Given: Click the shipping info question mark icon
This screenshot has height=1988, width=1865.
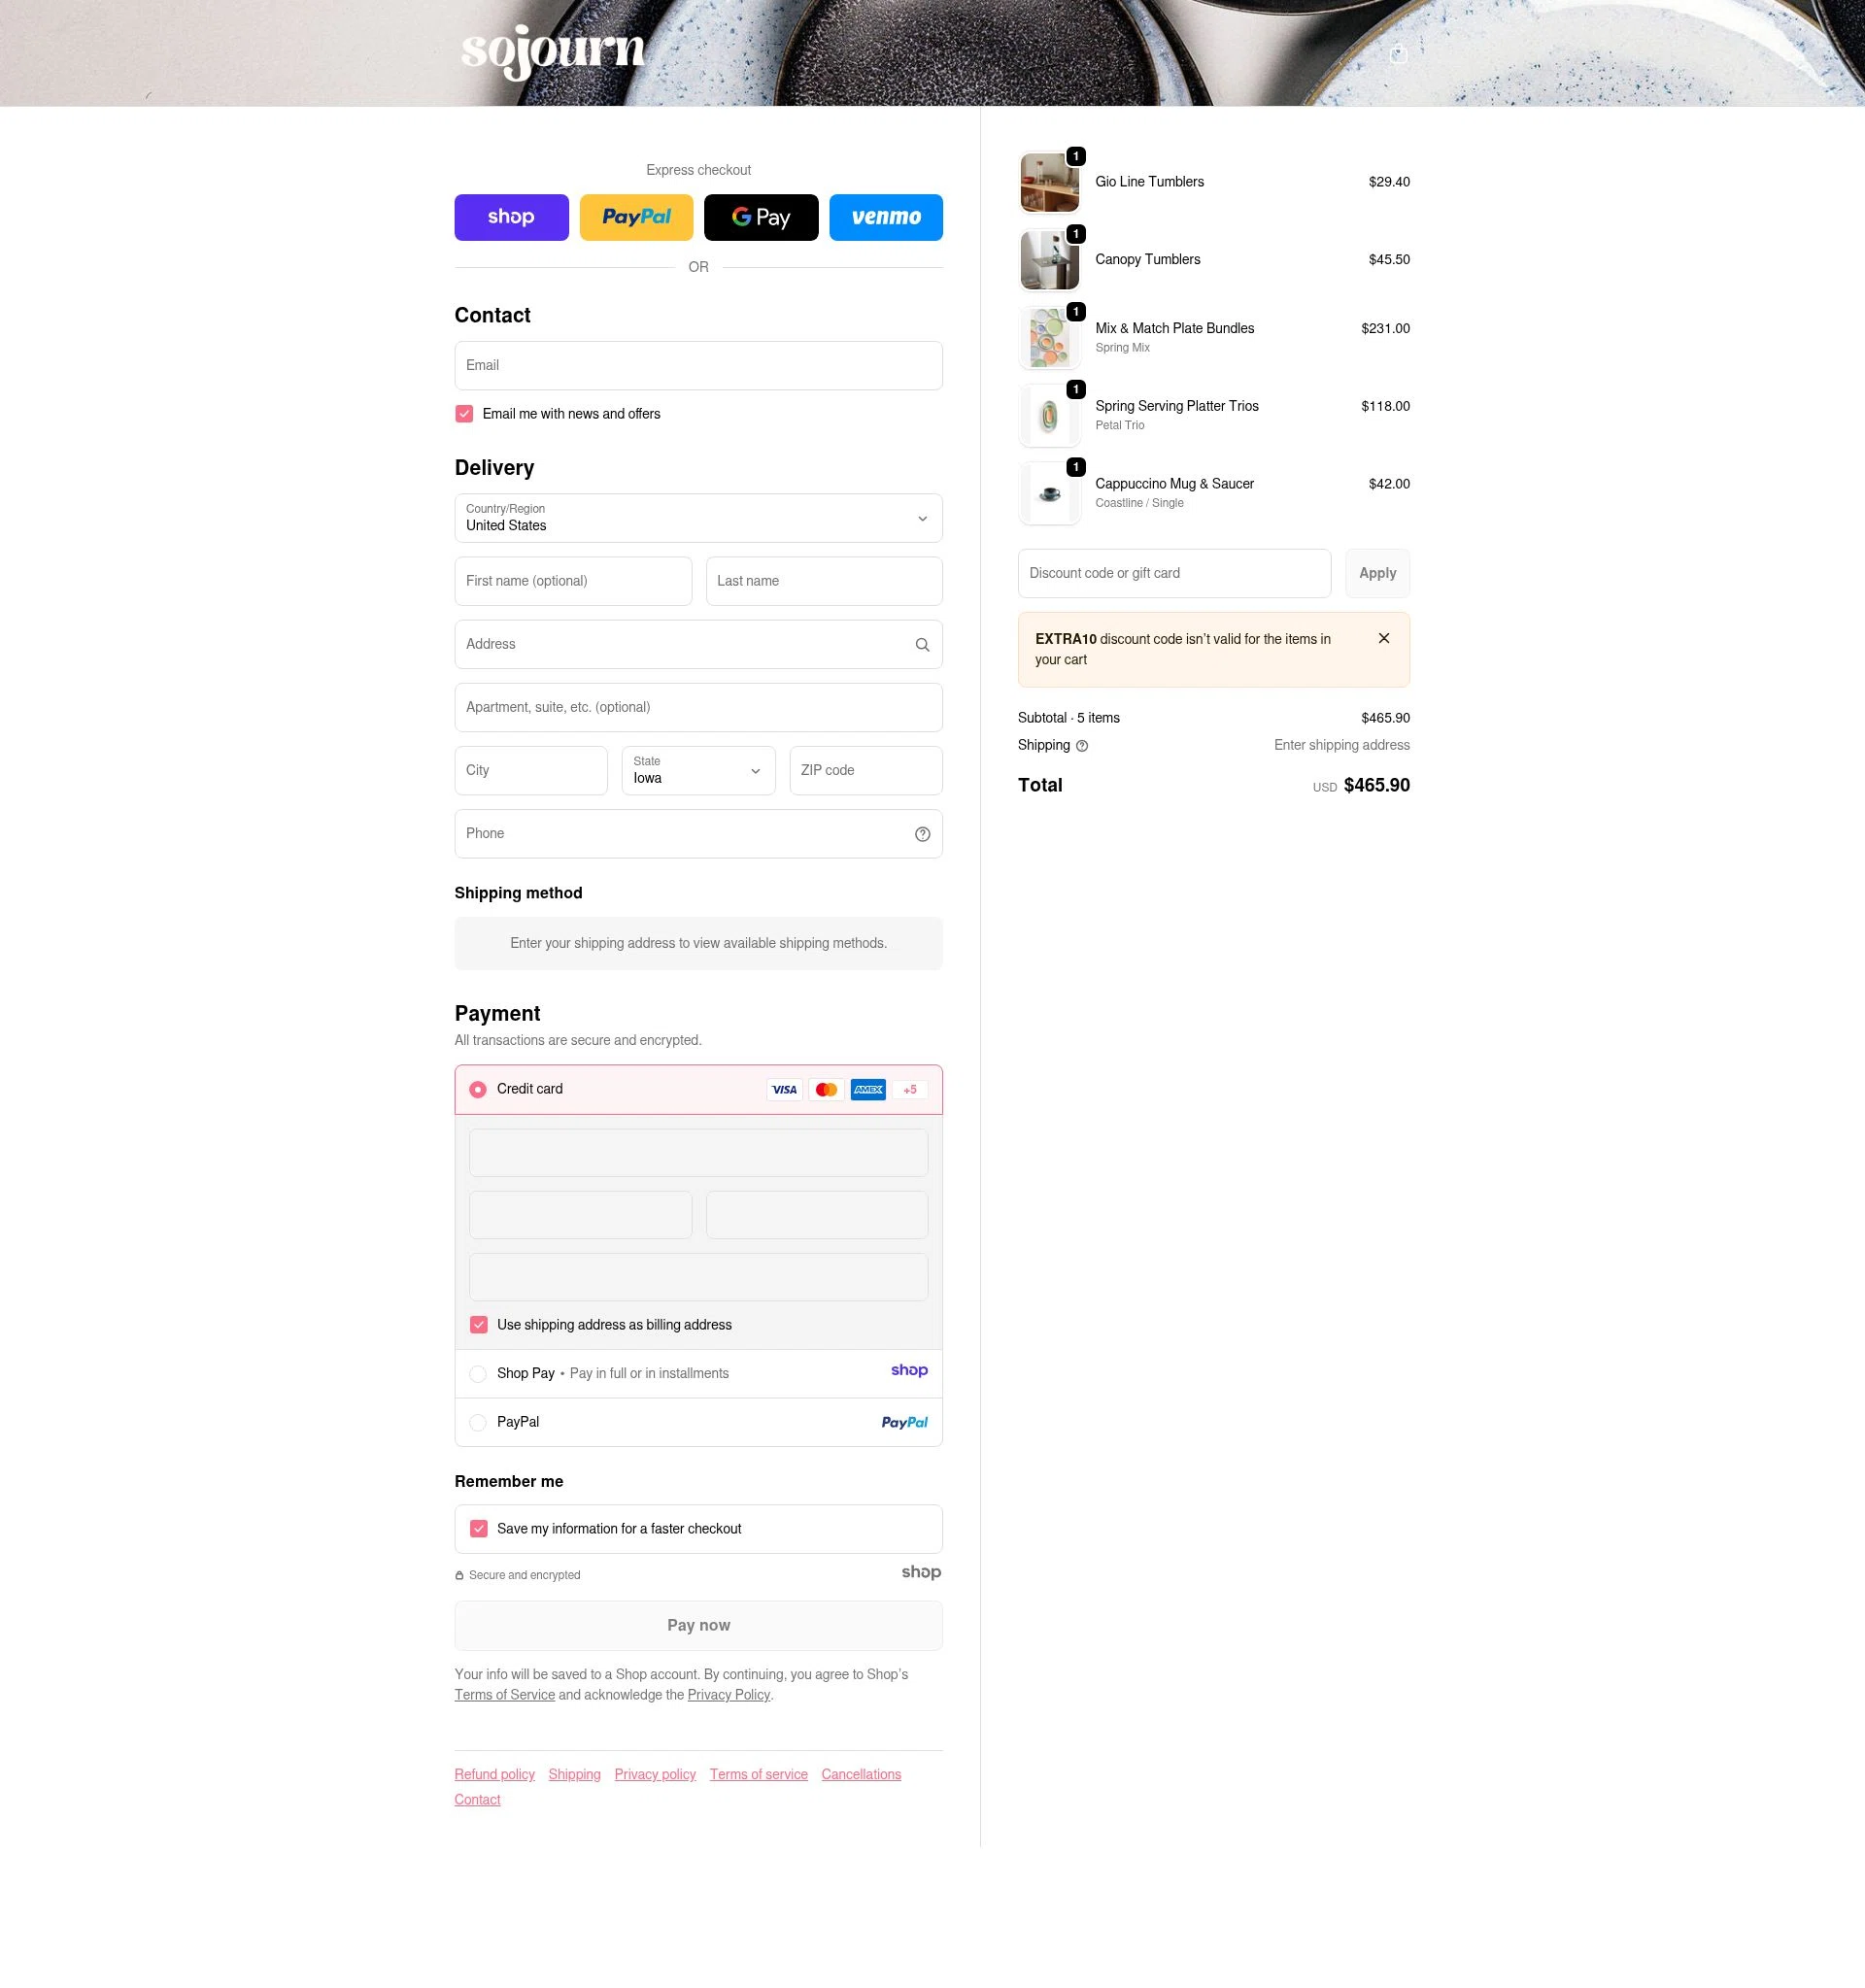Looking at the screenshot, I should [1081, 746].
